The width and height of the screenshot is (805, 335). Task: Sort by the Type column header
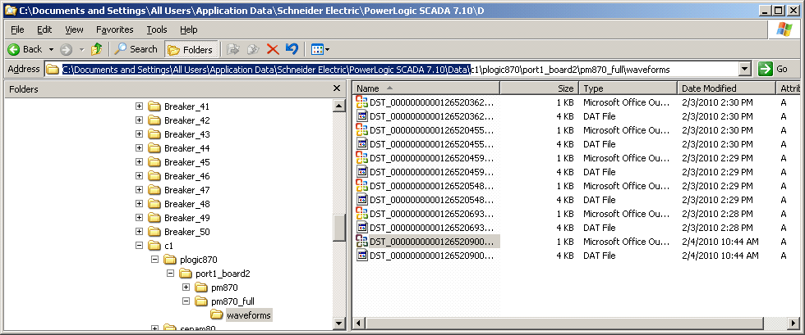[x=628, y=88]
